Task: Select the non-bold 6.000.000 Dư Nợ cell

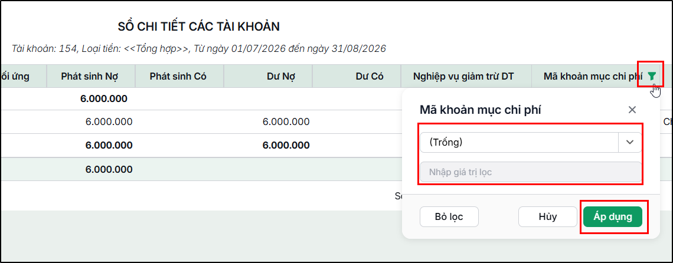Action: (x=286, y=122)
